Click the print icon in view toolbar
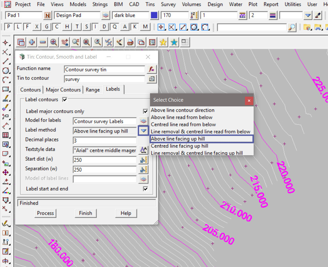The height and width of the screenshot is (267, 328). [x=130, y=42]
